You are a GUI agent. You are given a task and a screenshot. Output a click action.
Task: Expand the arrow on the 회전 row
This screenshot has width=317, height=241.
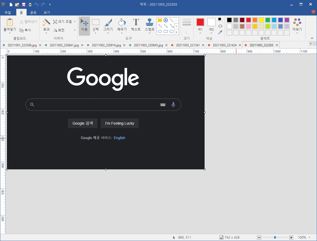tap(75, 30)
